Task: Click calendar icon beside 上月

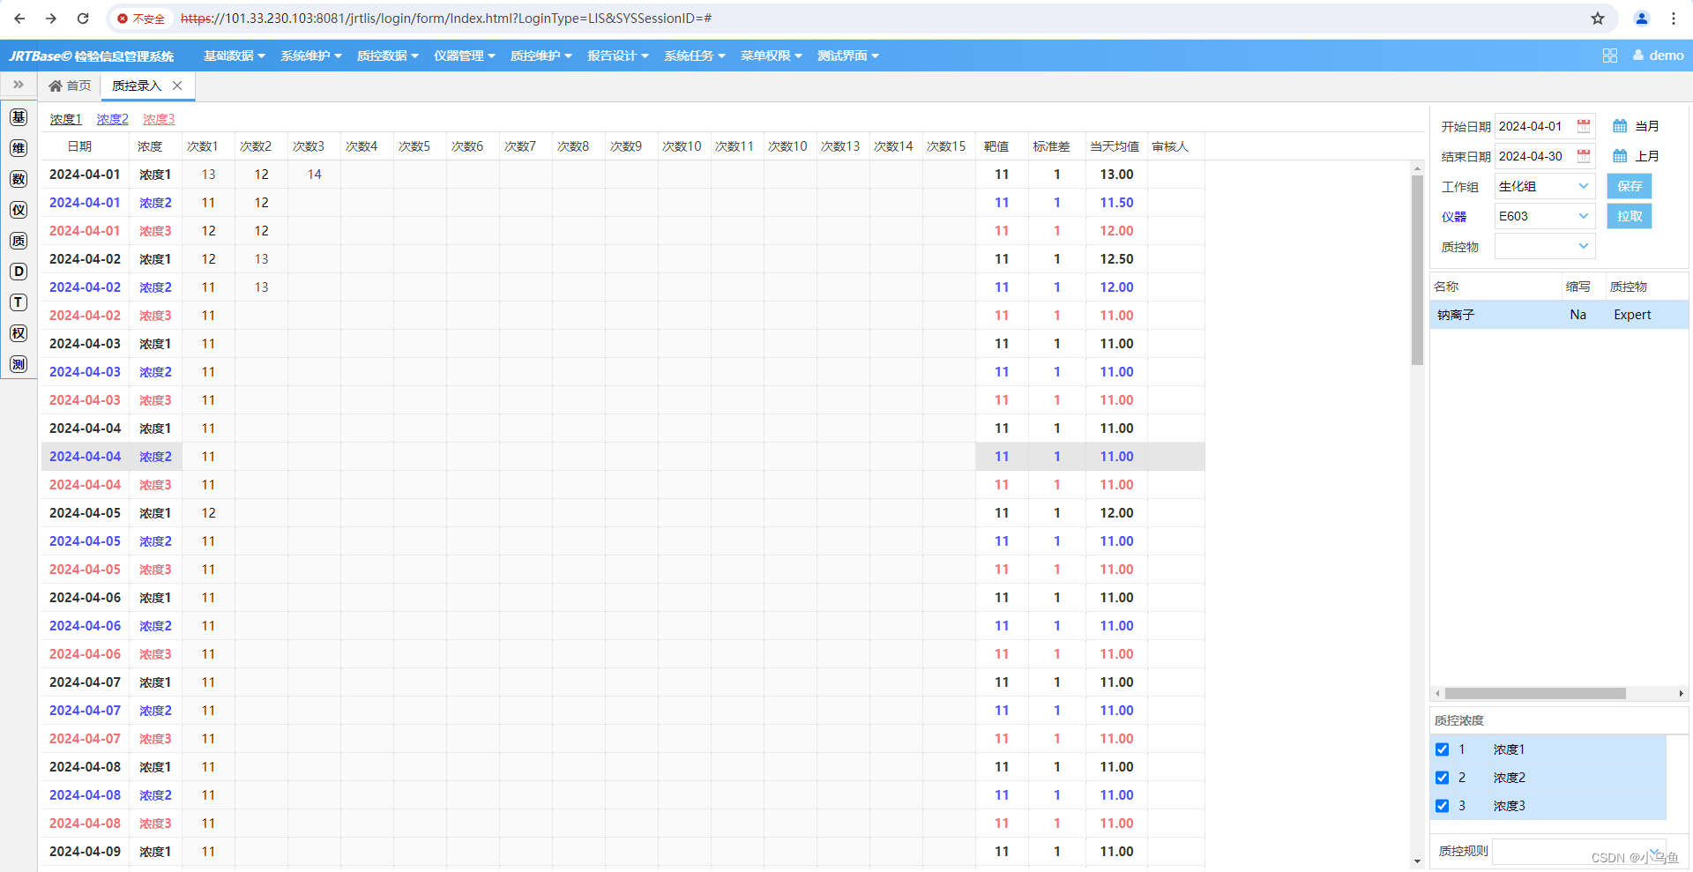Action: (x=1620, y=156)
